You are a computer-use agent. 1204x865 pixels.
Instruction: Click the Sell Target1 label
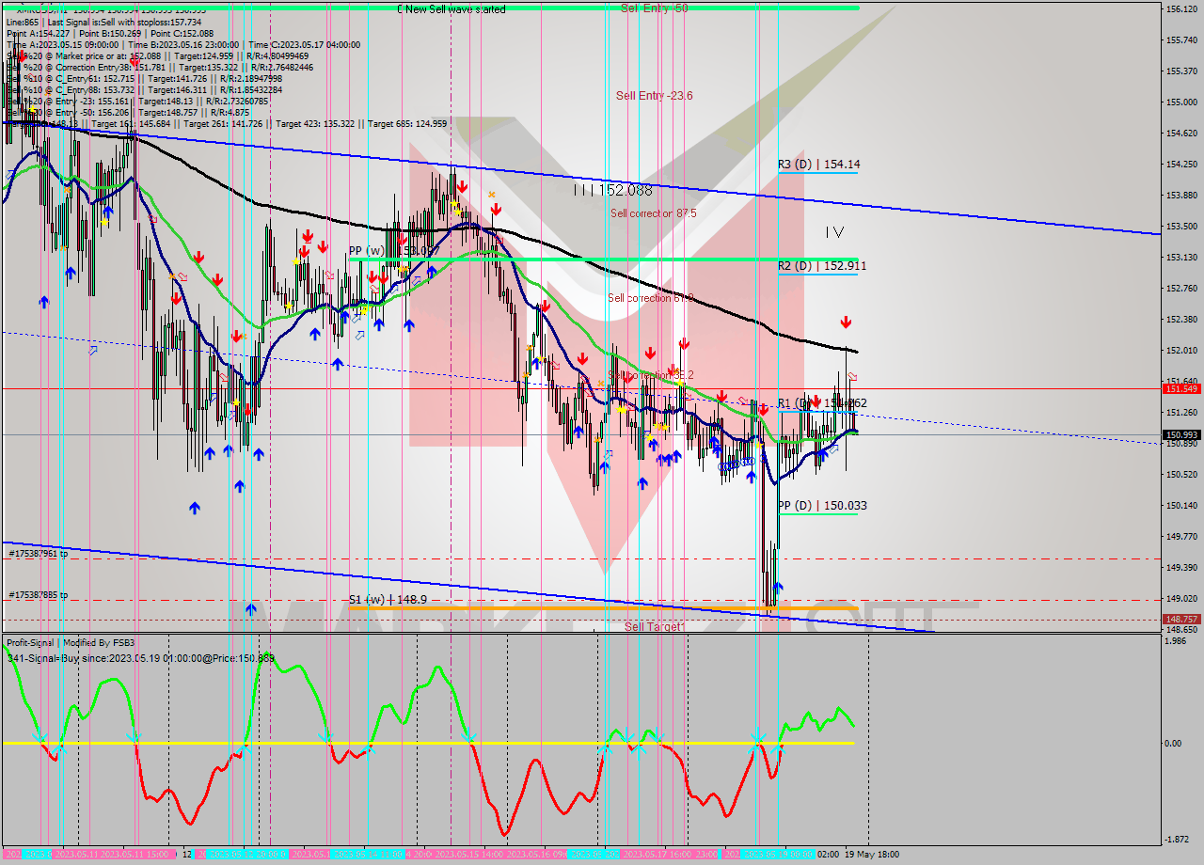pyautogui.click(x=655, y=626)
